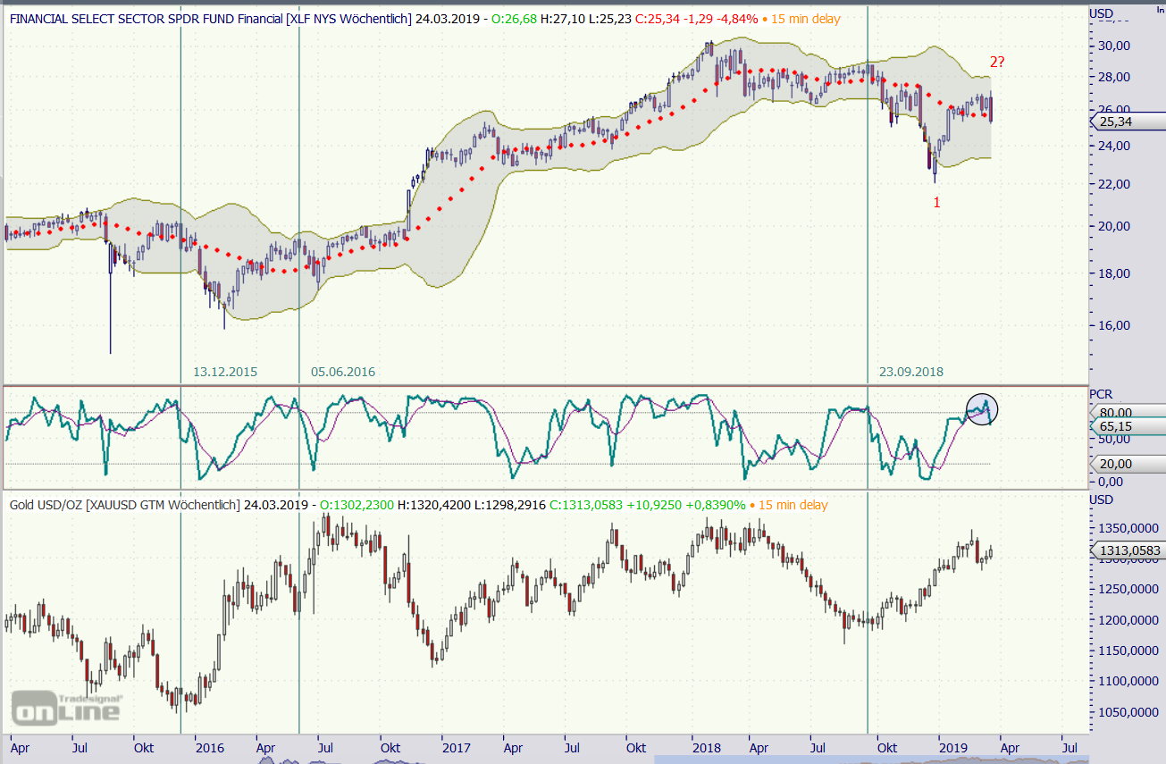This screenshot has height=764, width=1166.
Task: Click the circle drawn on the PCR indicator
Action: coord(981,409)
